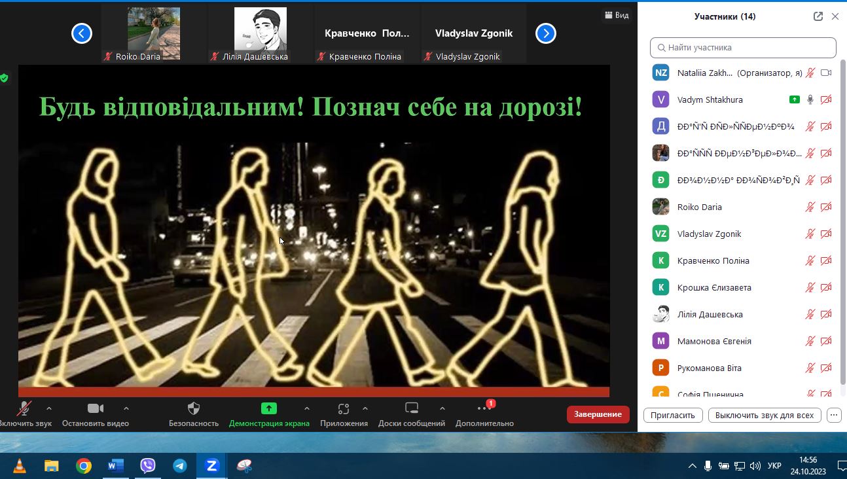Toggle Vadym Shtakhura microphone icon
This screenshot has width=847, height=479.
pyautogui.click(x=810, y=100)
